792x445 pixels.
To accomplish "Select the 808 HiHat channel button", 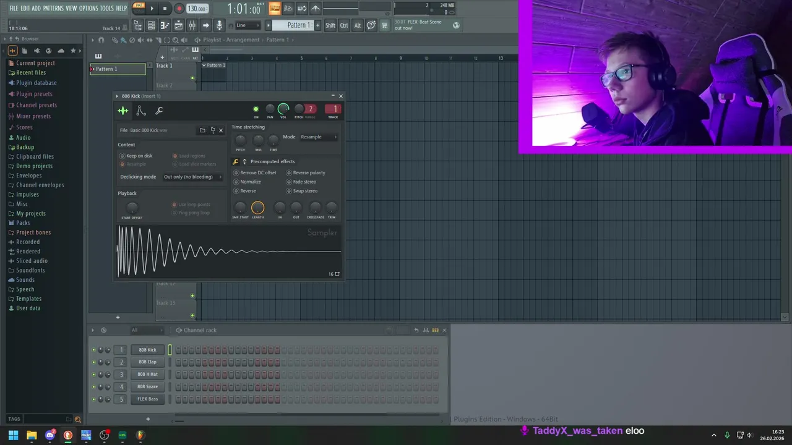I will pos(147,375).
